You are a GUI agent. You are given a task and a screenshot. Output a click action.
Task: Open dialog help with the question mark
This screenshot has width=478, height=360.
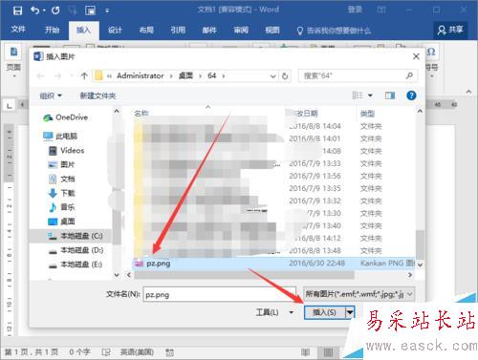pos(411,95)
